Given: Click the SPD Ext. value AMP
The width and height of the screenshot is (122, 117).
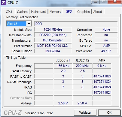Looking at the screenshot, I should (x=106, y=46).
